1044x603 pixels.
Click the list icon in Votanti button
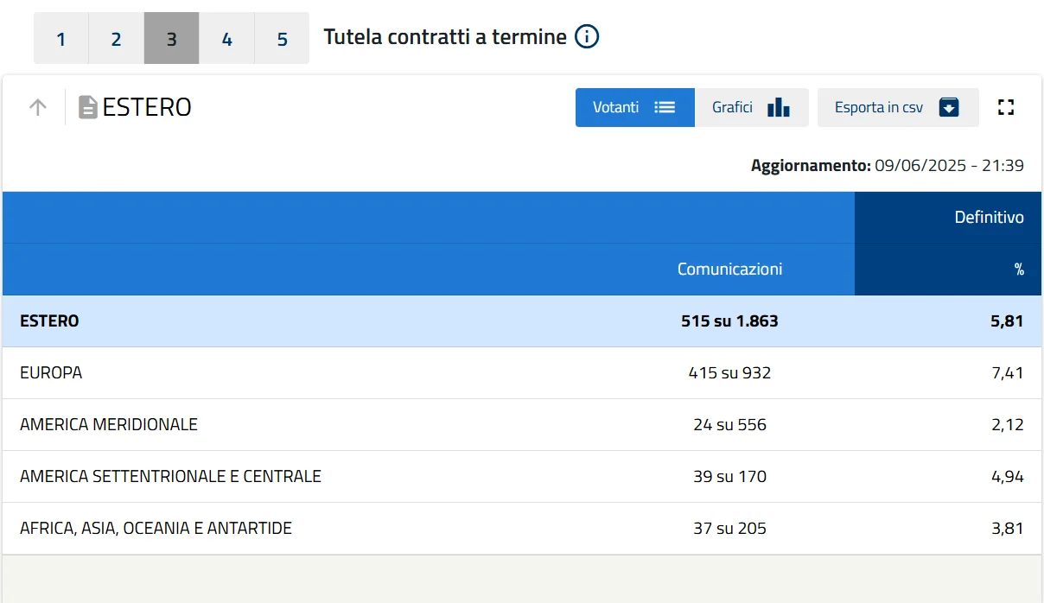point(664,107)
